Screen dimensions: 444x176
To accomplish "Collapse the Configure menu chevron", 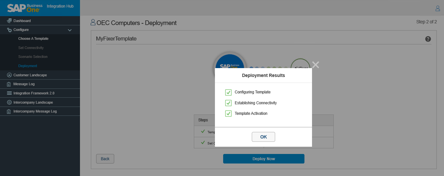I will [x=70, y=30].
